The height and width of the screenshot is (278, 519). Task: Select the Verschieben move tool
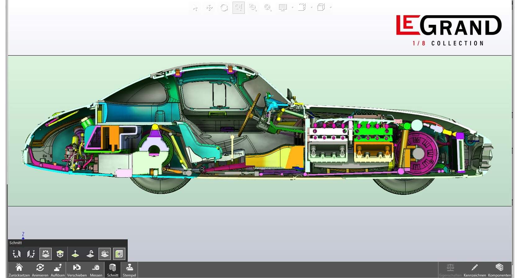point(77,270)
